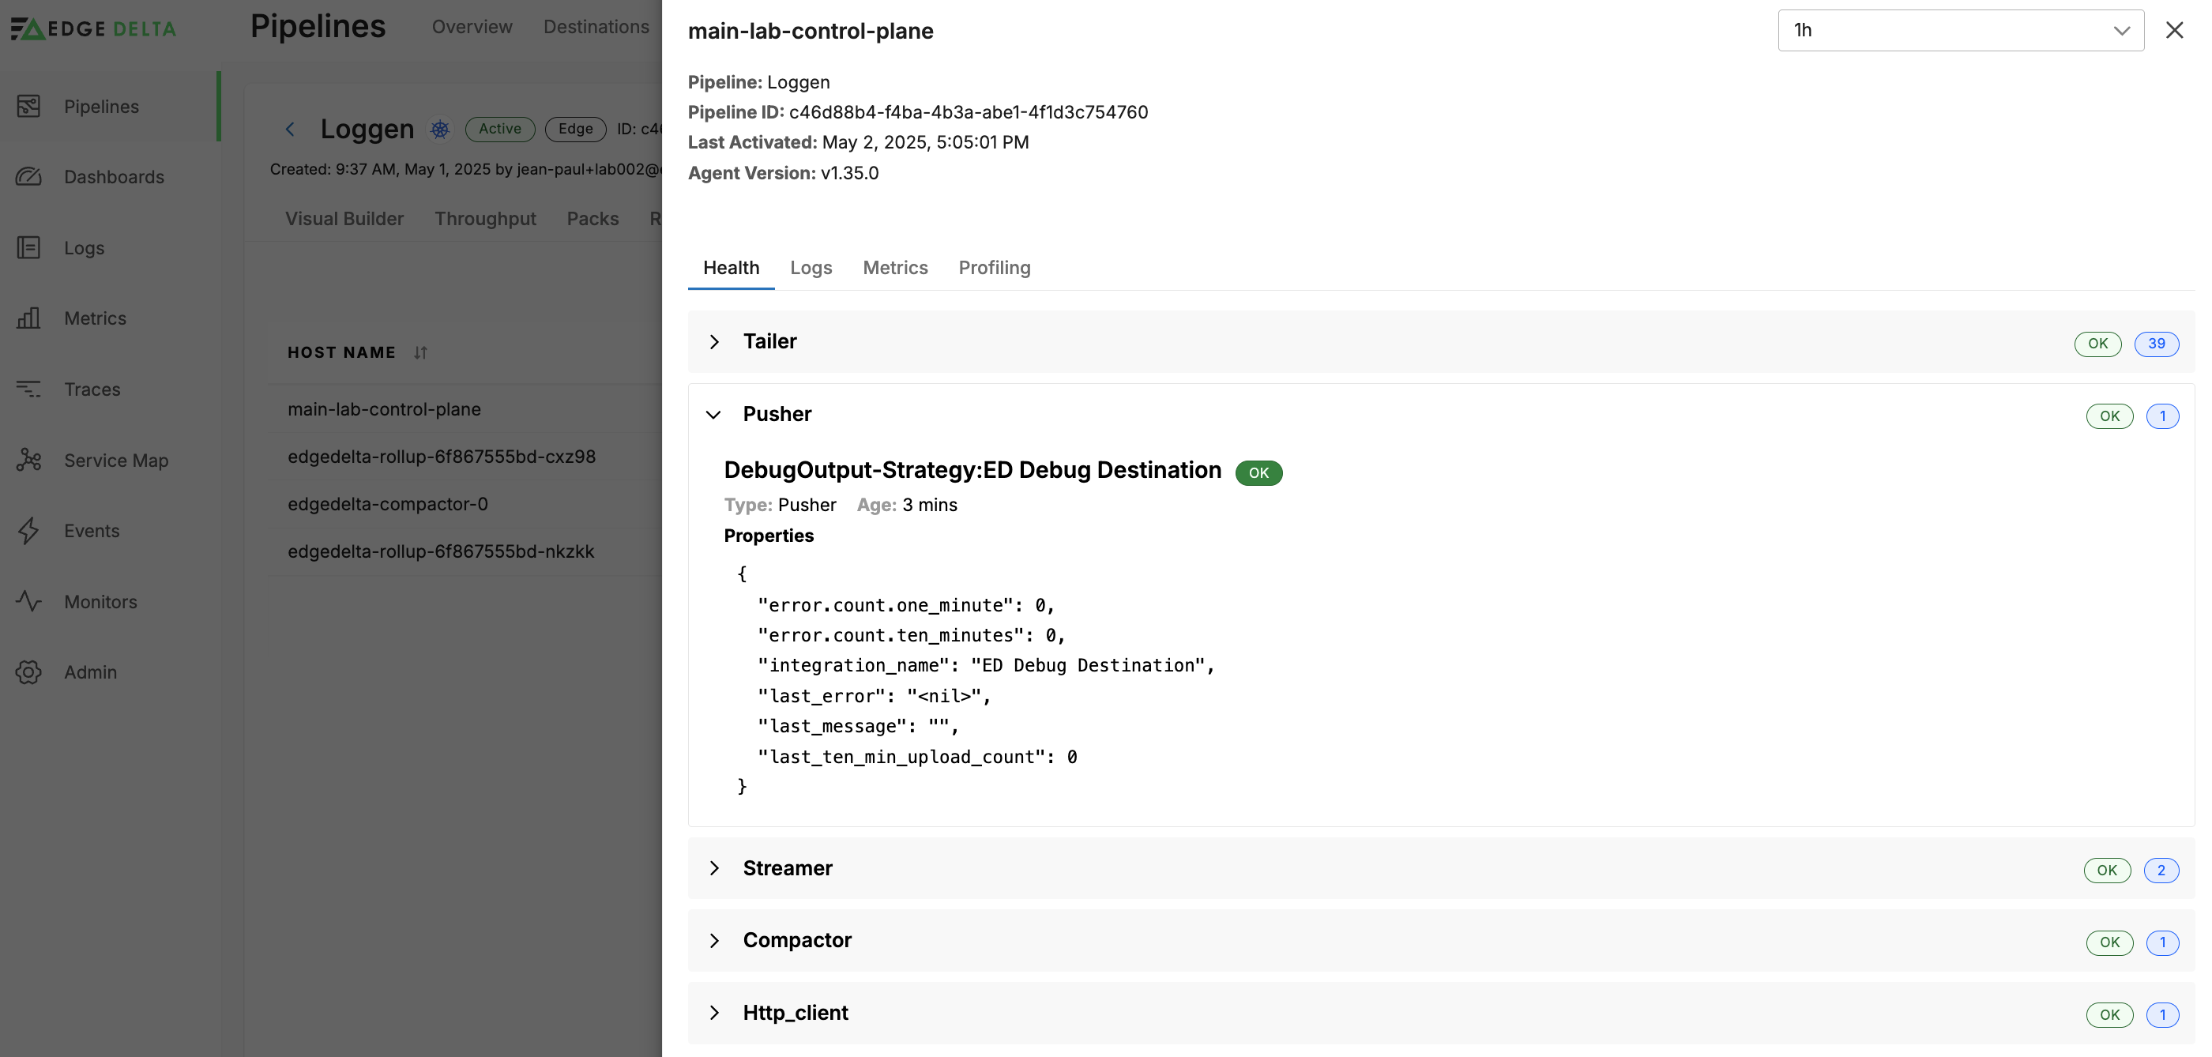Click the Logs sidebar icon
This screenshot has width=2212, height=1057.
point(28,247)
